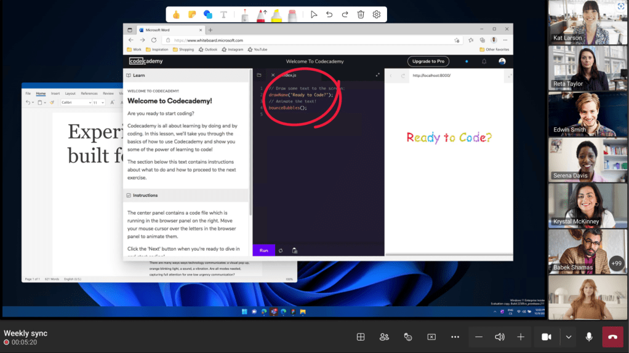Select the thumbs-up reaction stamp
This screenshot has width=629, height=353.
click(x=176, y=14)
